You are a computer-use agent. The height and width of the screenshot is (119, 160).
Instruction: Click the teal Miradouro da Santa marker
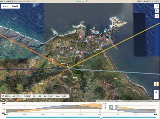(67, 66)
